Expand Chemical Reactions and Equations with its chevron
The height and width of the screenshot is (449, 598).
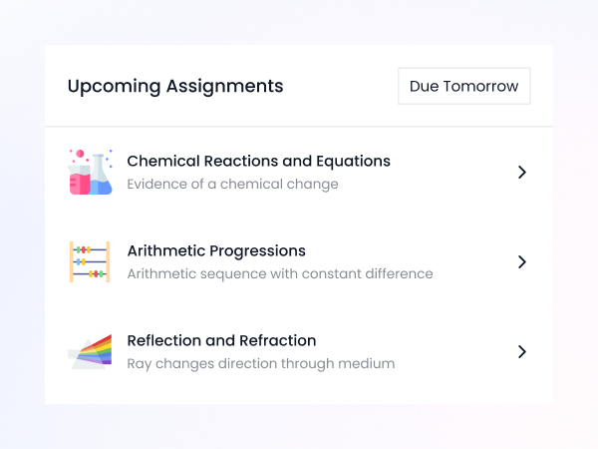coord(521,172)
